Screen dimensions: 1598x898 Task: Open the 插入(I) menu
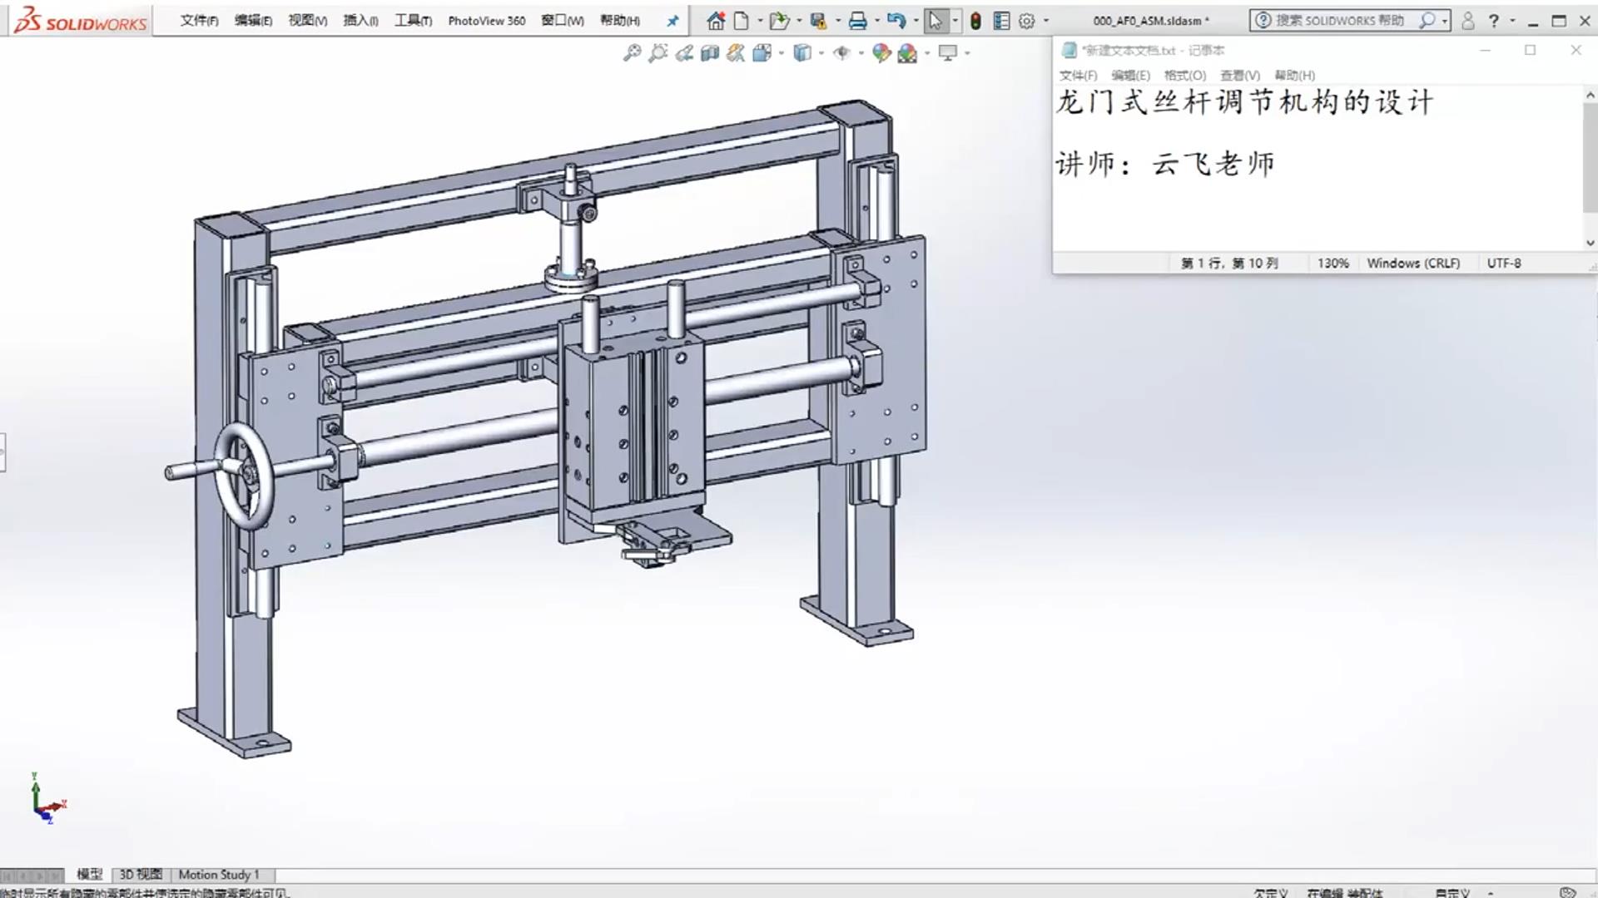tap(360, 21)
